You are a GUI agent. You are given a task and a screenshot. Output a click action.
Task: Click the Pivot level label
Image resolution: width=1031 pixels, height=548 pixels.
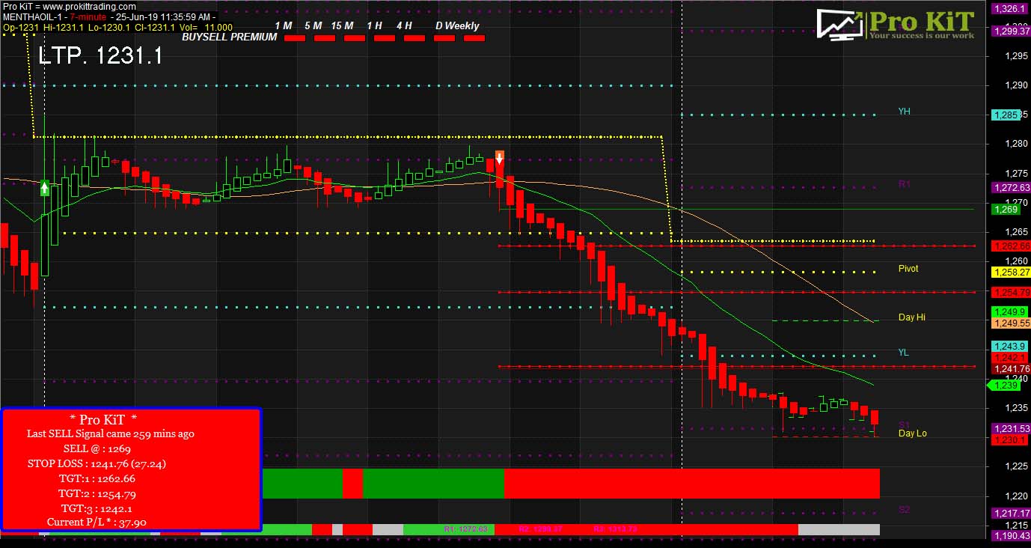tap(908, 268)
